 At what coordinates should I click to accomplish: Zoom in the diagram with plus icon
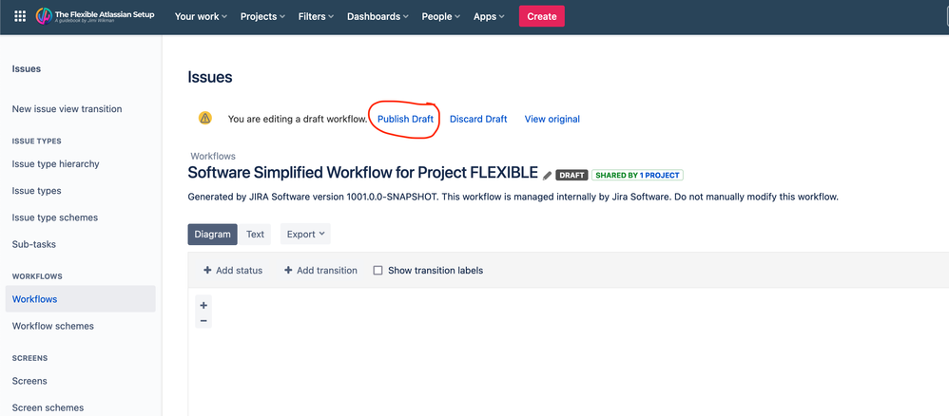tap(203, 305)
